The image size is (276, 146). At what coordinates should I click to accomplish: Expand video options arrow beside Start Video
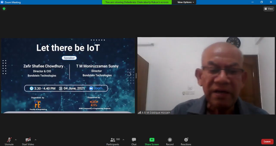pyautogui.click(x=36, y=140)
